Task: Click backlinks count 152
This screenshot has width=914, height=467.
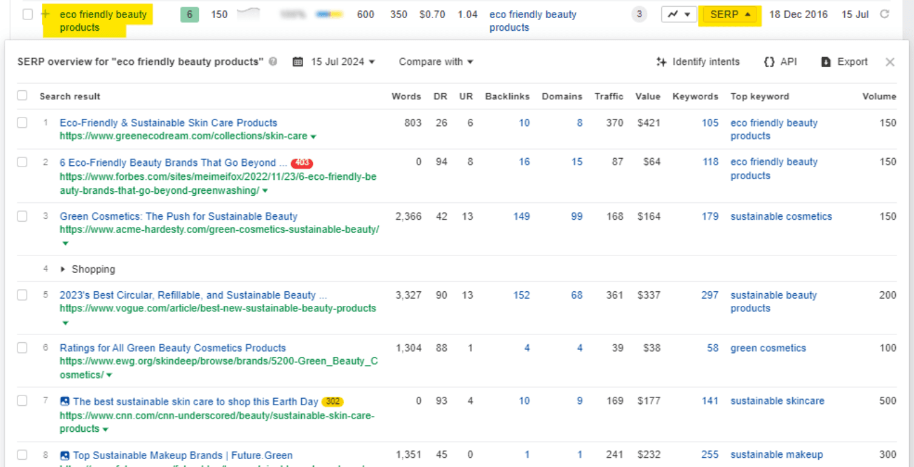Action: tap(521, 295)
